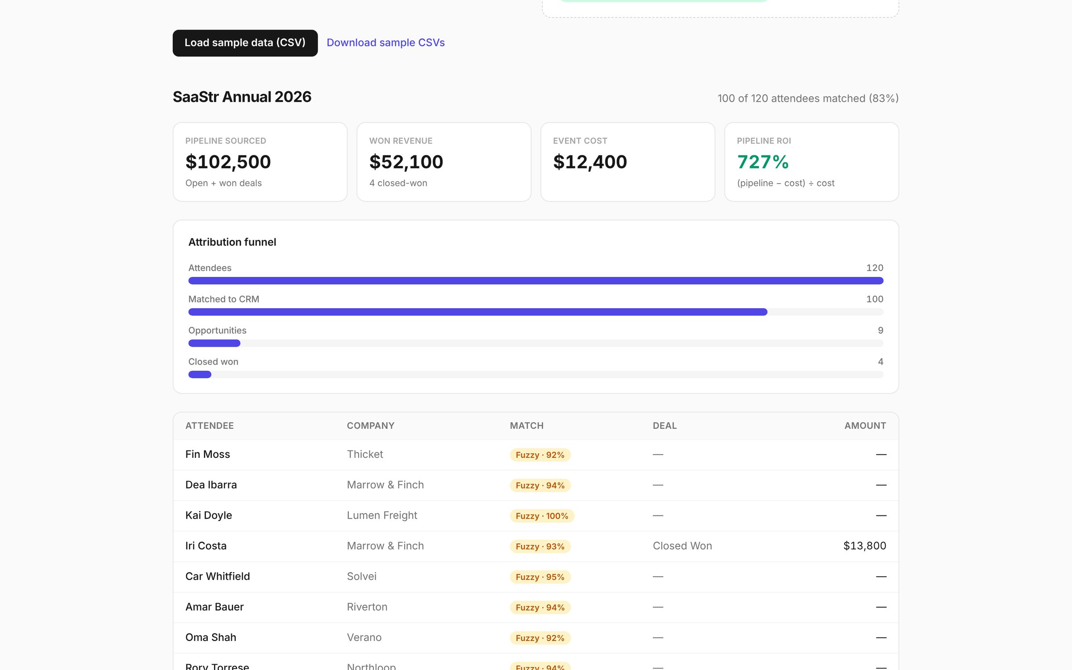Click the Fuzzy · 93% match badge
The width and height of the screenshot is (1072, 670).
coord(540,546)
